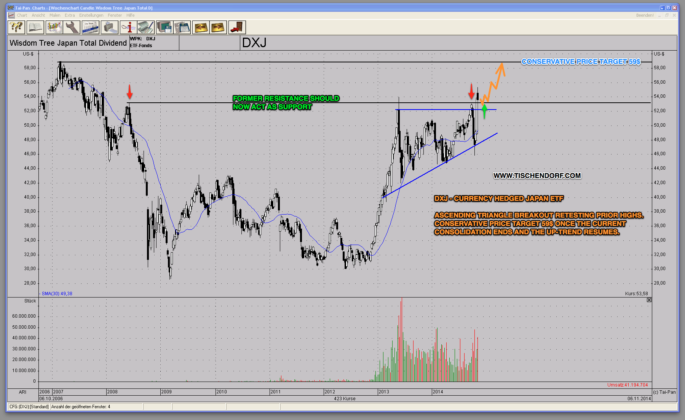Open the book icon in toolbar
The image size is (685, 420).
tap(35, 27)
